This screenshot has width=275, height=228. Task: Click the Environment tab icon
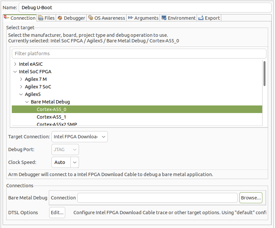click(x=164, y=18)
